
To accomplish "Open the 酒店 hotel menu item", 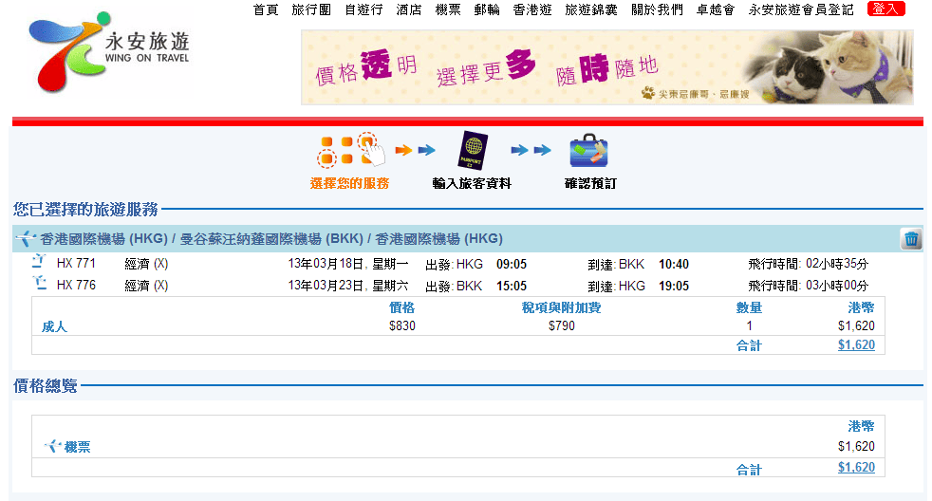I will pos(409,9).
